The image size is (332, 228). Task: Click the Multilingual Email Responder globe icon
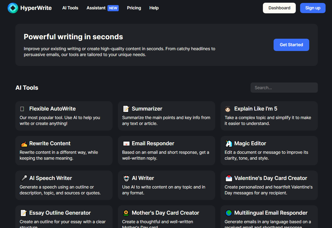(x=229, y=213)
